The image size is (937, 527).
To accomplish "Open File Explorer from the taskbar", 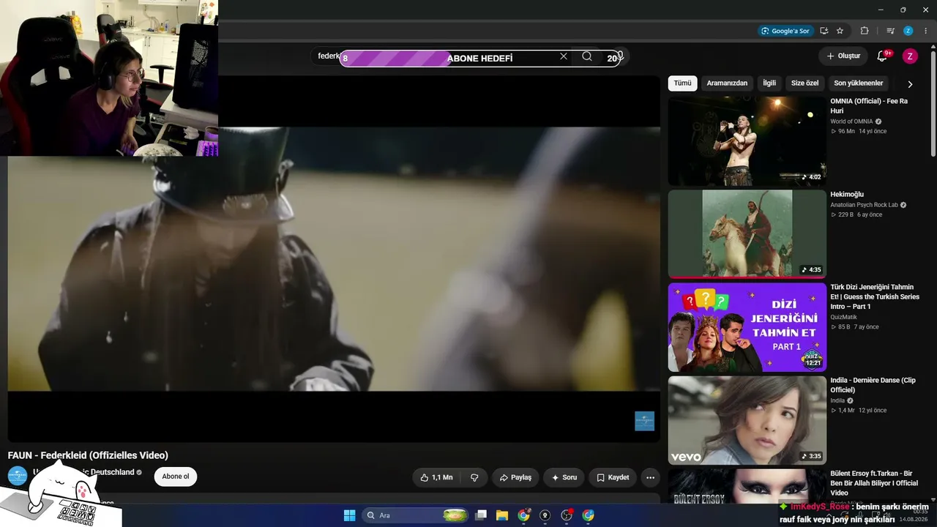I will pyautogui.click(x=502, y=515).
